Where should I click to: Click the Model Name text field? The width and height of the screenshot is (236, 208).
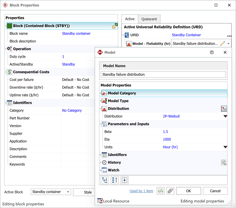click(163, 74)
